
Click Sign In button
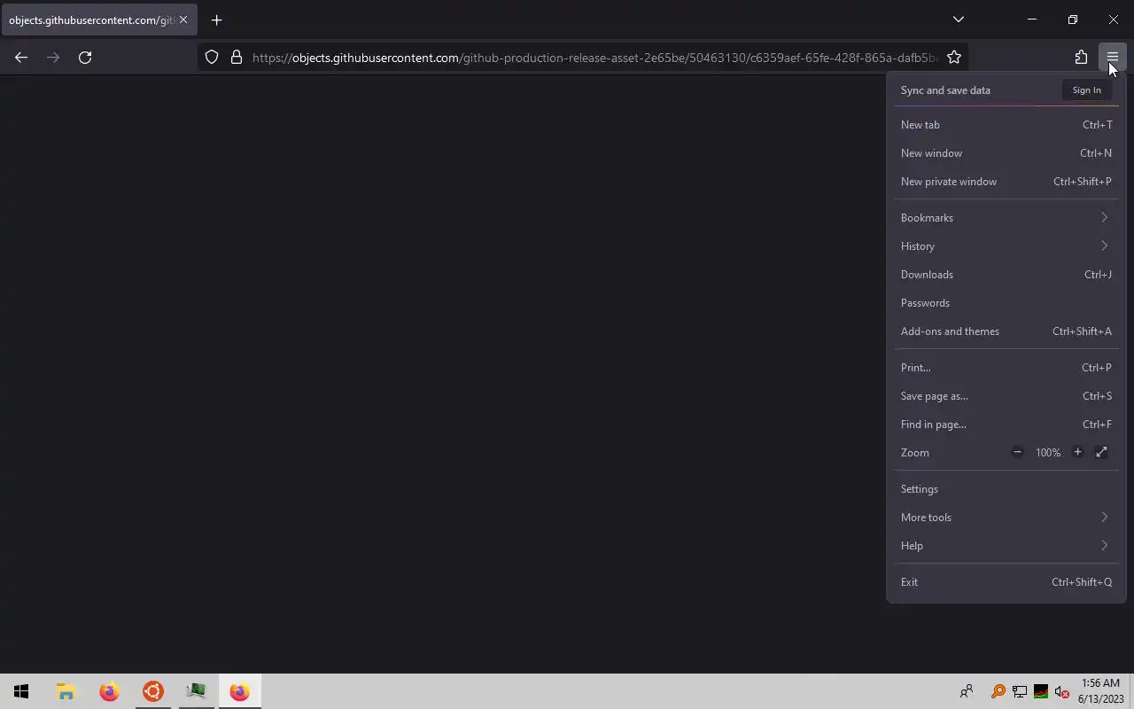pyautogui.click(x=1086, y=90)
